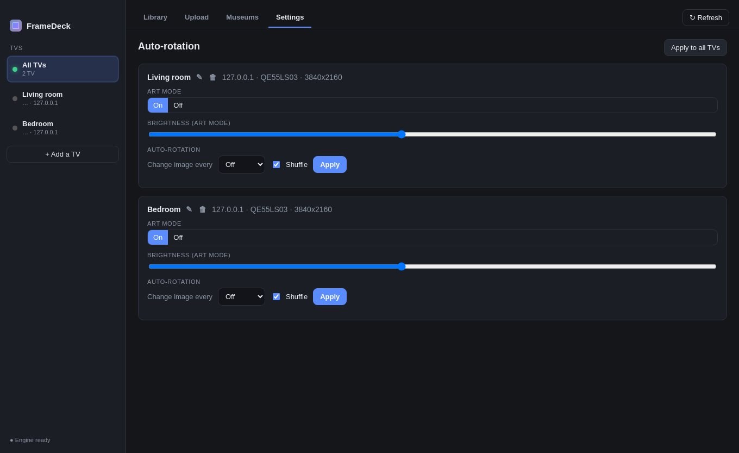
Task: Toggle Shuffle checkbox for Living room
Action: pyautogui.click(x=276, y=165)
